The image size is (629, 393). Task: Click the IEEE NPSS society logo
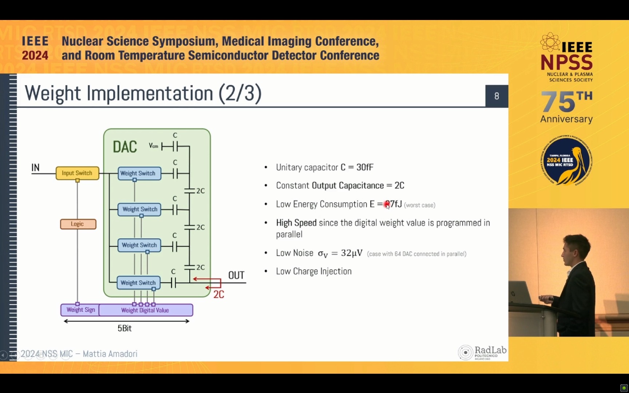pyautogui.click(x=566, y=57)
